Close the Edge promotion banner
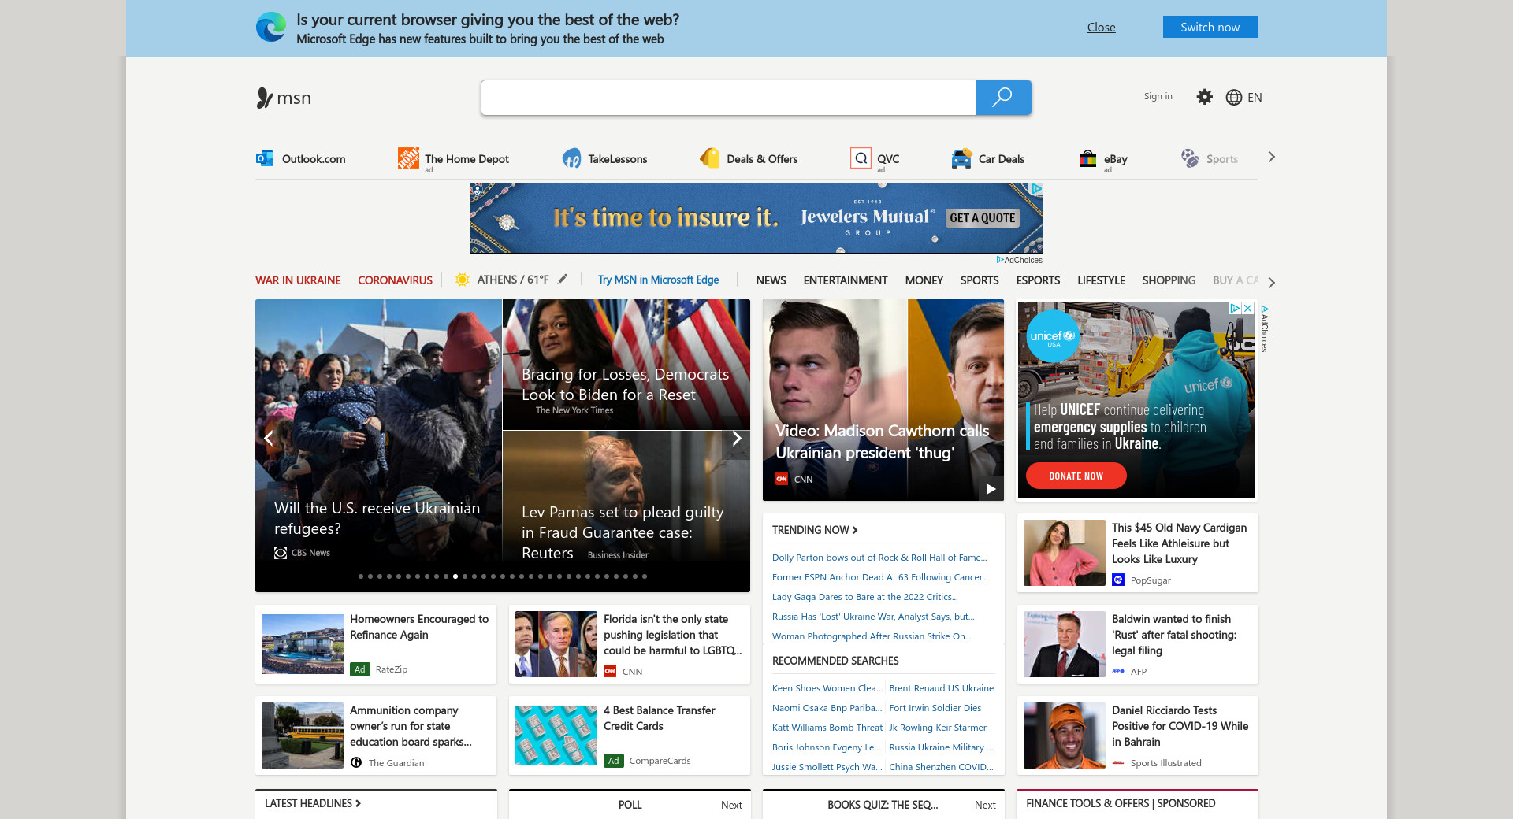Image resolution: width=1513 pixels, height=819 pixels. pyautogui.click(x=1102, y=27)
